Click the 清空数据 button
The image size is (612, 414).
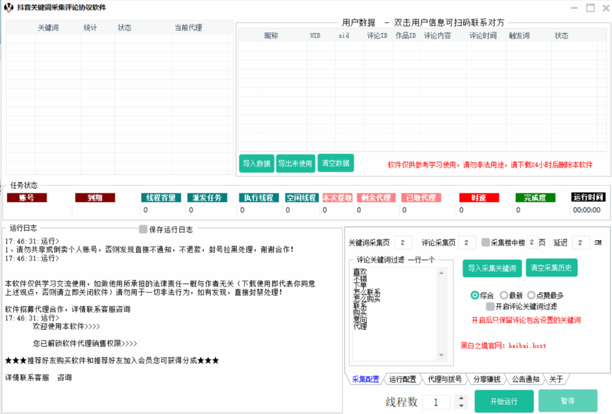336,163
